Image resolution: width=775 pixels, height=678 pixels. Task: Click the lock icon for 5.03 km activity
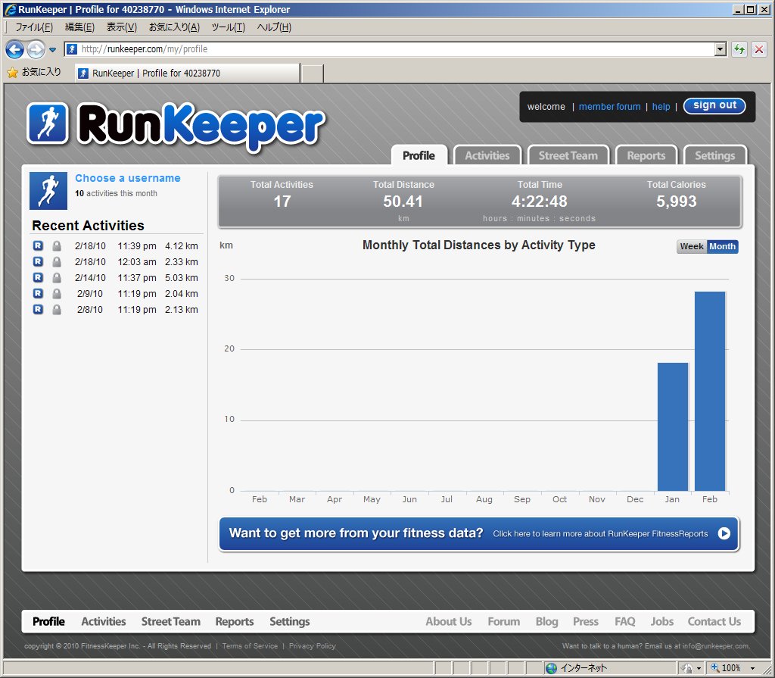tap(57, 278)
